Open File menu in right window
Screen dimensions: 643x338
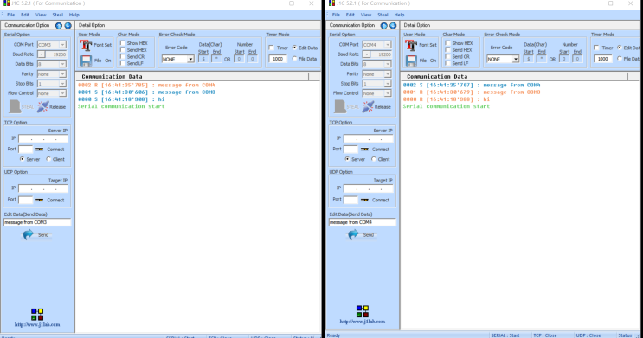pos(337,15)
